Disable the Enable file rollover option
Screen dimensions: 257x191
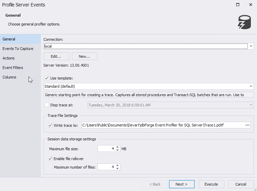[x=50, y=159]
